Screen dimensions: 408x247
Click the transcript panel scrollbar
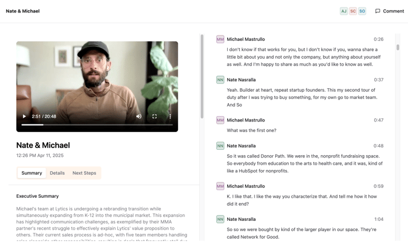click(x=397, y=47)
